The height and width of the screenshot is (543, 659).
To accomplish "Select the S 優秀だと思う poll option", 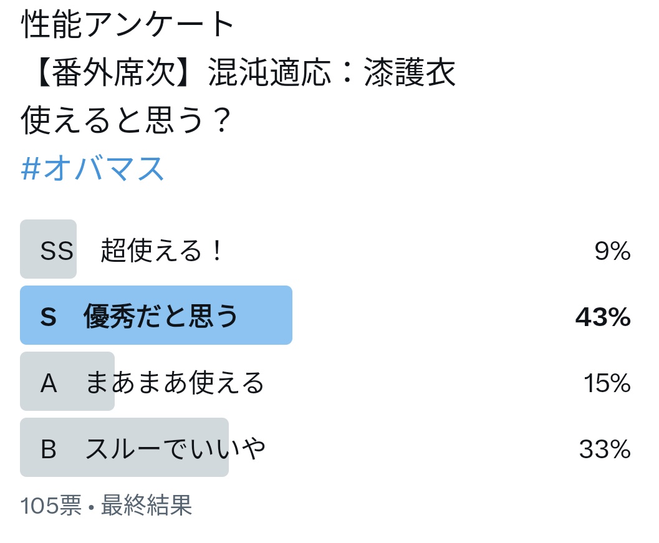I will coord(325,315).
